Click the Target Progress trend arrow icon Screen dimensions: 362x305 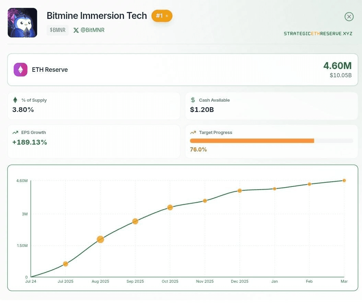(x=193, y=132)
